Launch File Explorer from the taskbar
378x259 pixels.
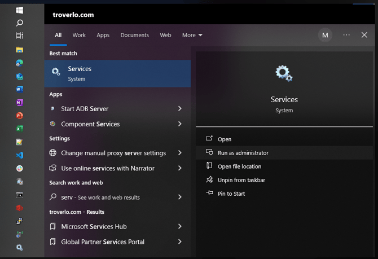20,50
